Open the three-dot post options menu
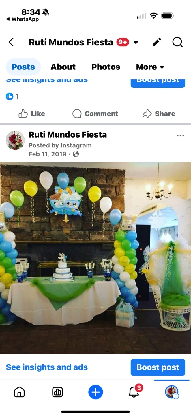 click(180, 136)
